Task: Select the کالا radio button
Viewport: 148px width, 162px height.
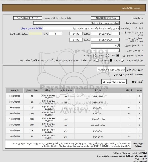Action: tap(117, 55)
